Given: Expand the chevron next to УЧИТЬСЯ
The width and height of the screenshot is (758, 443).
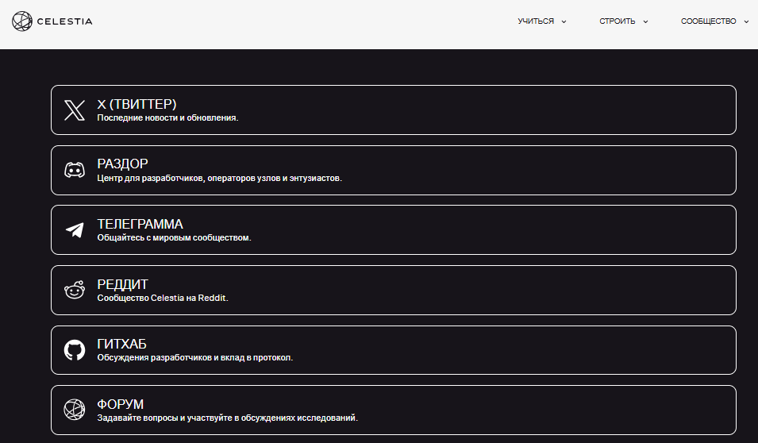Looking at the screenshot, I should 564,21.
